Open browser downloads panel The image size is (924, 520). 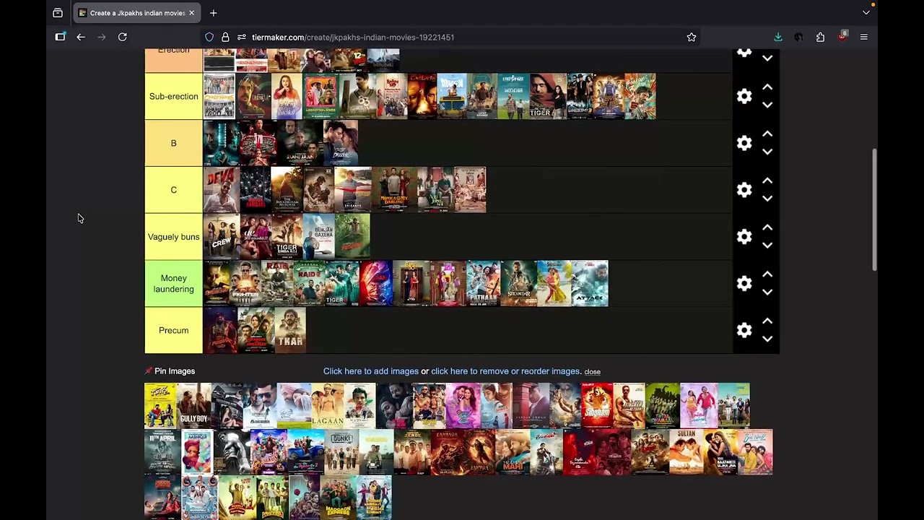(x=778, y=37)
